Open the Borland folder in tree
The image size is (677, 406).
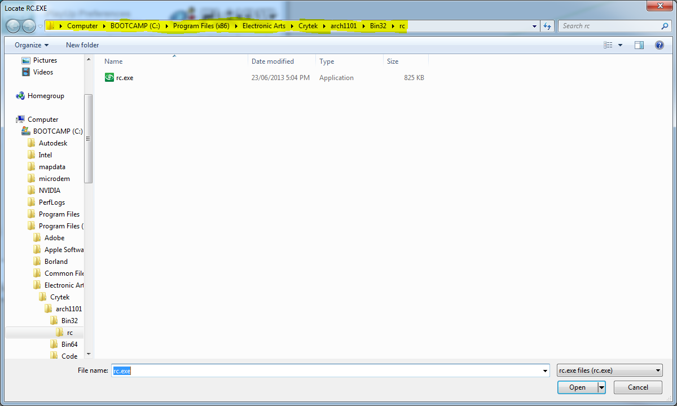56,262
